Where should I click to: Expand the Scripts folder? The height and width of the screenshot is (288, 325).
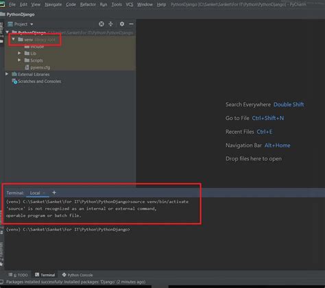click(19, 60)
